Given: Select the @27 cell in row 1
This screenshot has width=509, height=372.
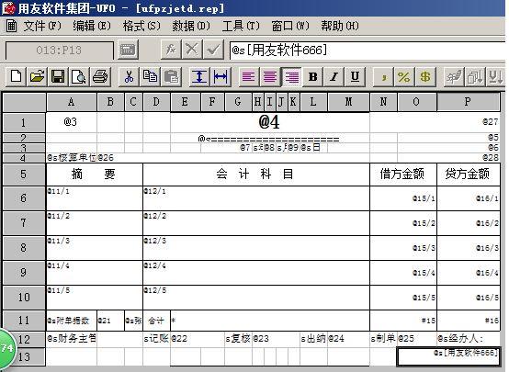Looking at the screenshot, I should pos(435,122).
